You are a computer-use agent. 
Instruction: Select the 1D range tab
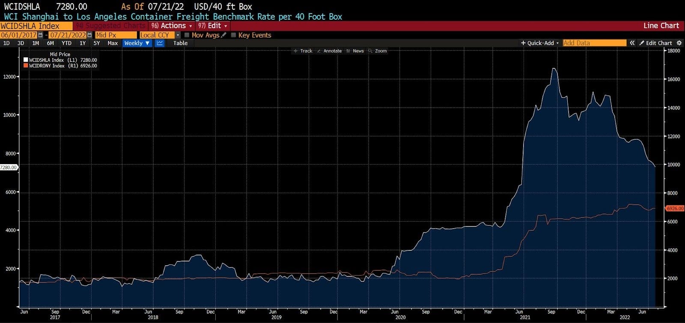(6, 43)
